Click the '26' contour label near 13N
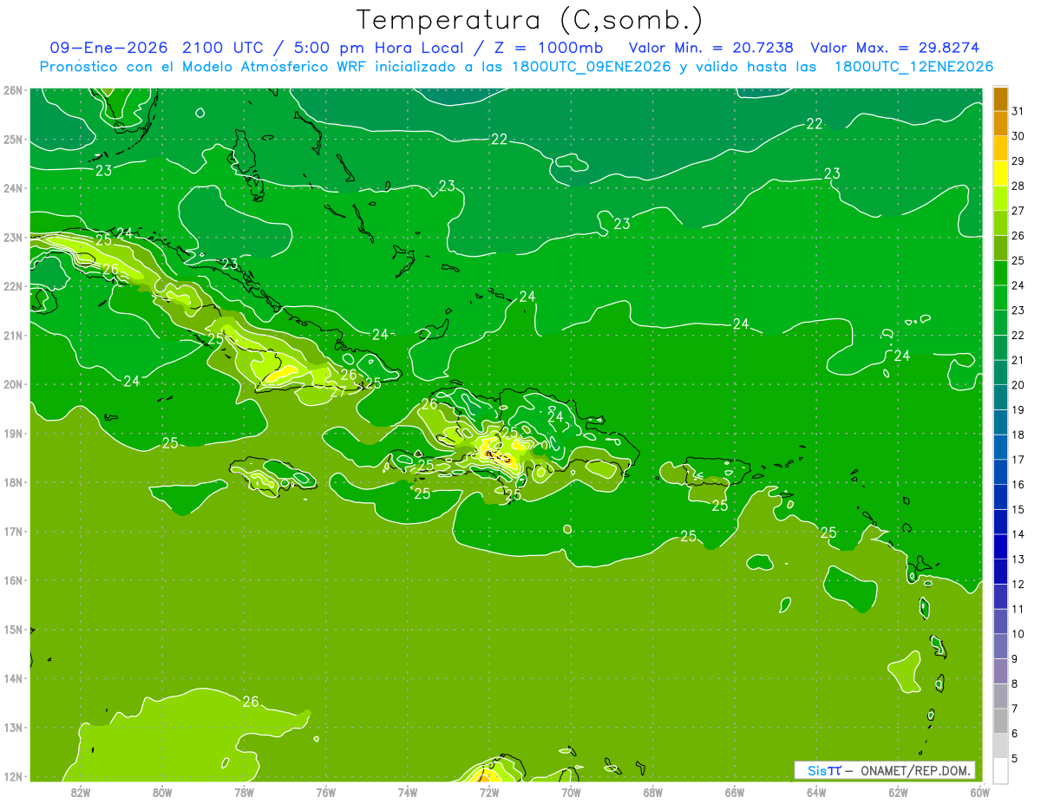This screenshot has height=804, width=1041. 251,702
